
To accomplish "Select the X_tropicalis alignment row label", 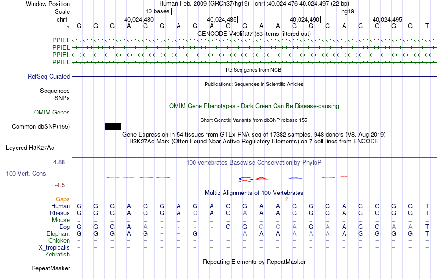I will pyautogui.click(x=54, y=248).
